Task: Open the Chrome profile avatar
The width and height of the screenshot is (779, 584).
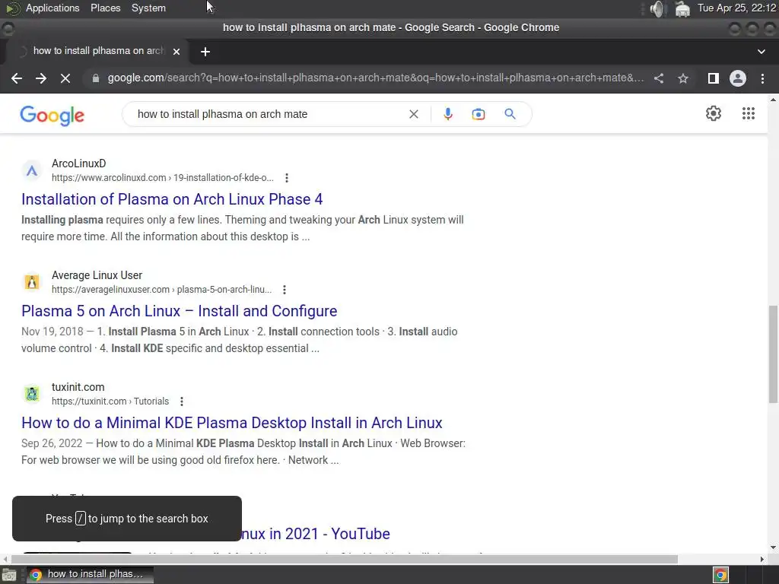Action: coord(738,78)
